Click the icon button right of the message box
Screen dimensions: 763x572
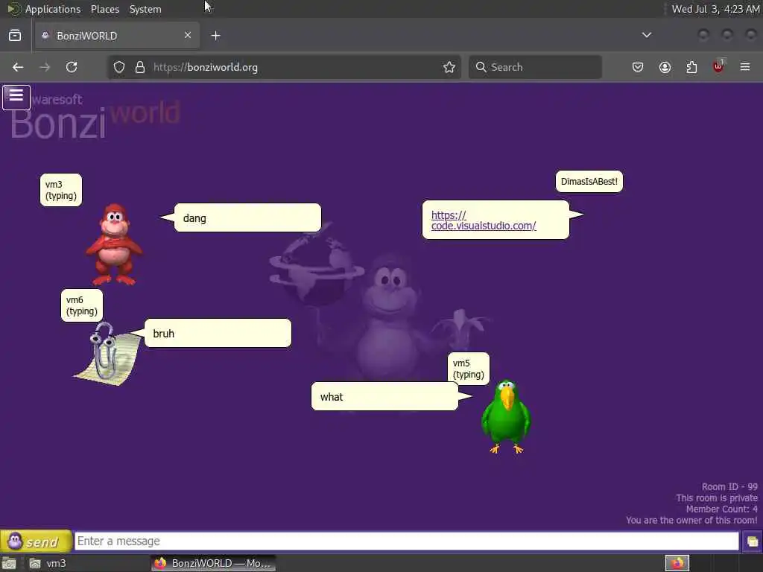[x=752, y=541]
